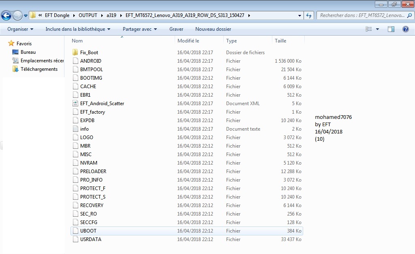Open the view options dropdown arrow

pos(377,29)
